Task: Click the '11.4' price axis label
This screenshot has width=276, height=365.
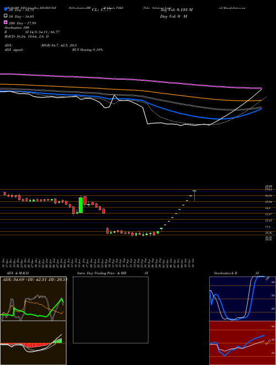Action: (268, 227)
